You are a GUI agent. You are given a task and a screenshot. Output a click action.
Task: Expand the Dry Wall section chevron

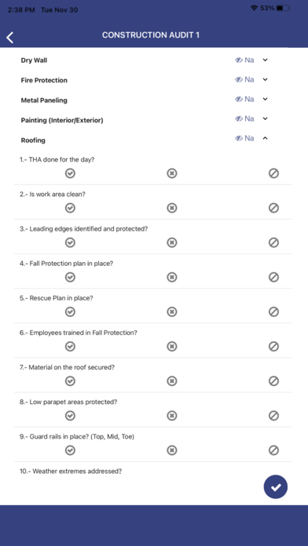click(265, 60)
